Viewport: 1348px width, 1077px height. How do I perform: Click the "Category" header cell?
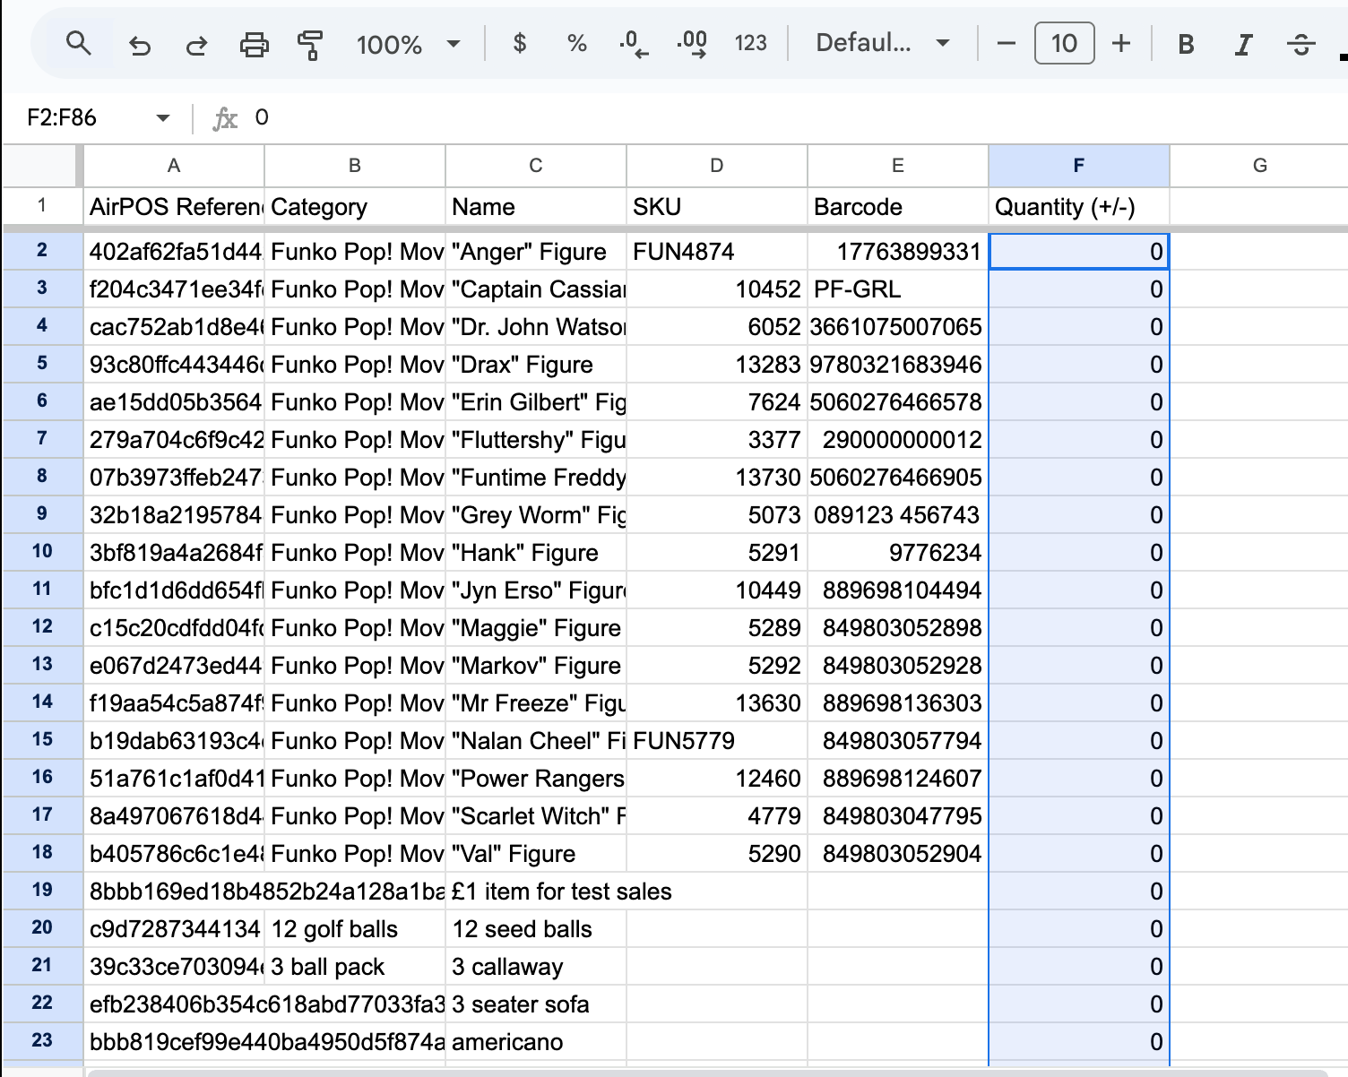[x=355, y=207]
